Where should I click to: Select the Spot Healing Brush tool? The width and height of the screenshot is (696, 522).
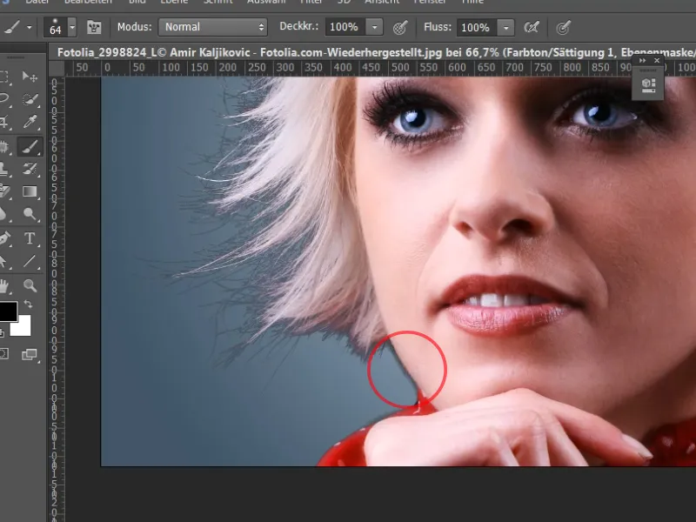[x=4, y=146]
